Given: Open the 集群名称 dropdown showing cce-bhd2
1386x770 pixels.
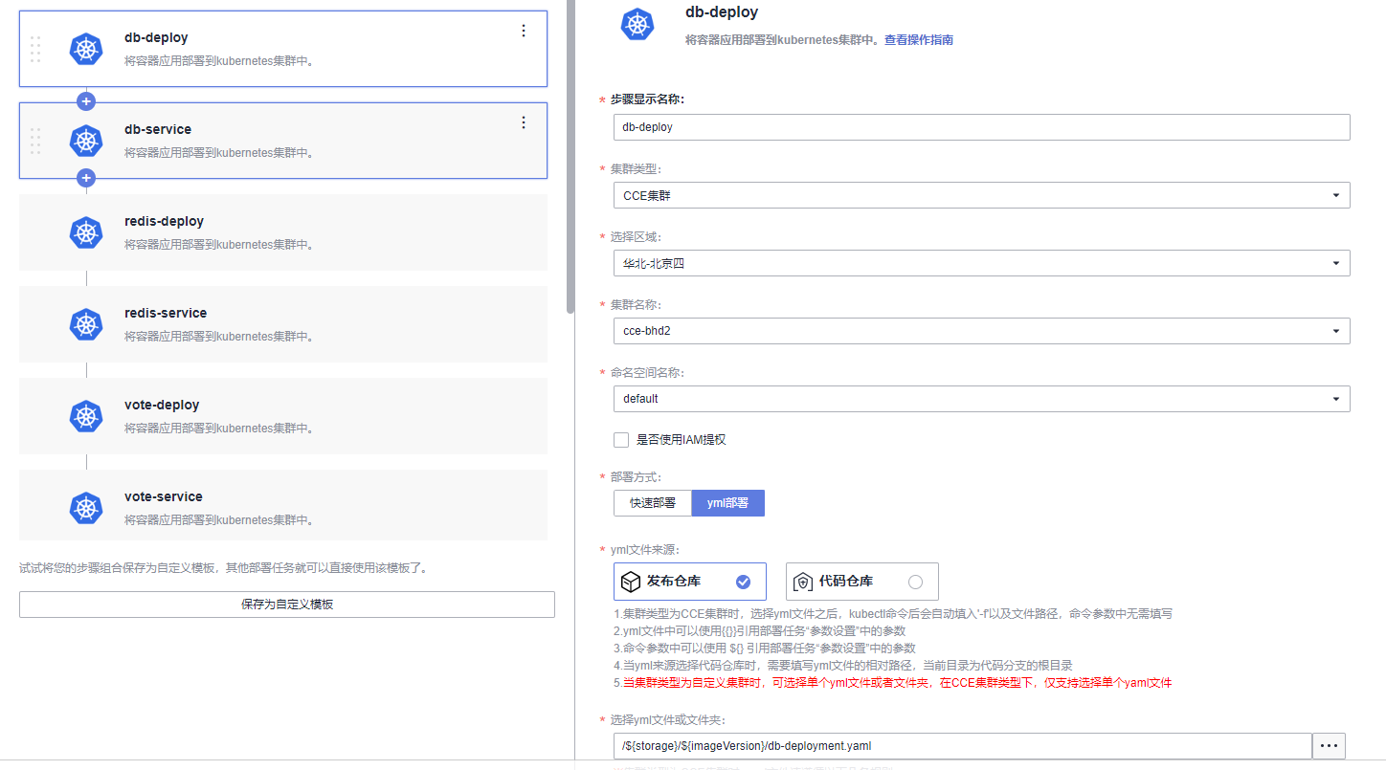Looking at the screenshot, I should 981,331.
